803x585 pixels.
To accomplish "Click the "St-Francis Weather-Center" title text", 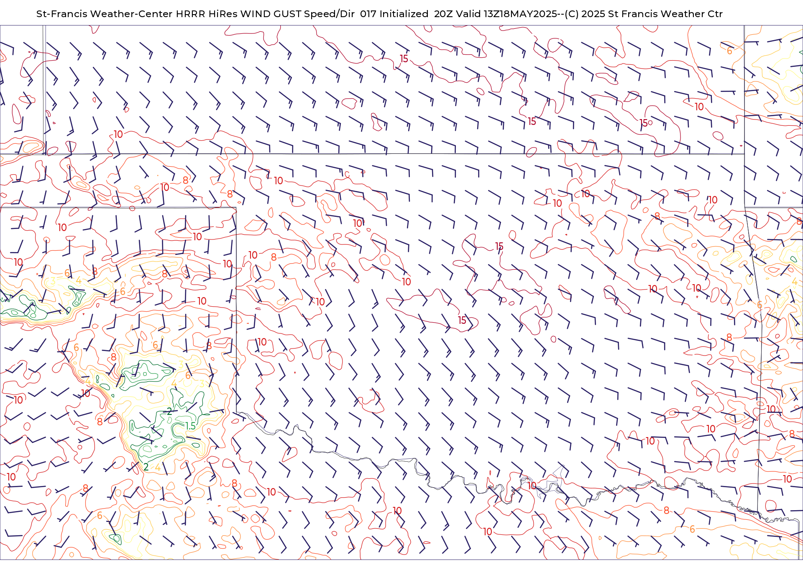I will click(105, 14).
